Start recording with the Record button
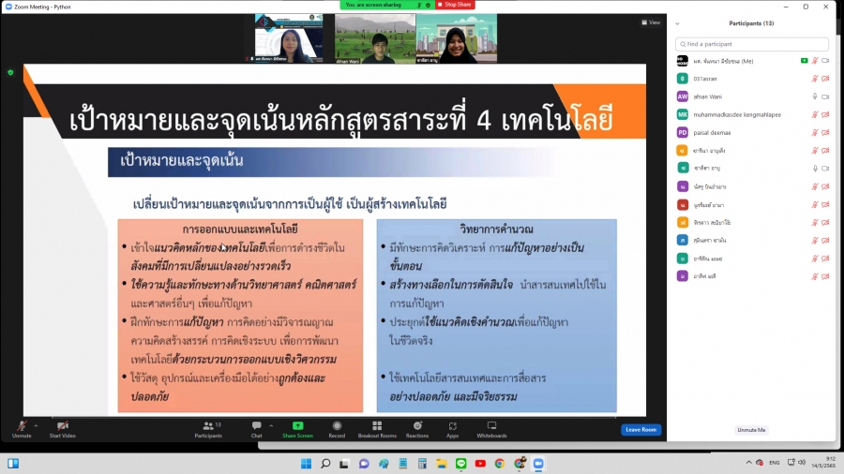Image resolution: width=844 pixels, height=474 pixels. pos(337,426)
